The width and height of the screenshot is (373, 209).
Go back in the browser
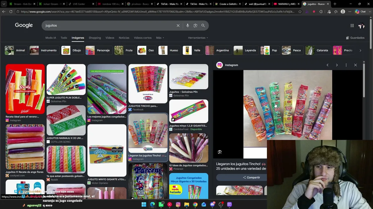4,12
